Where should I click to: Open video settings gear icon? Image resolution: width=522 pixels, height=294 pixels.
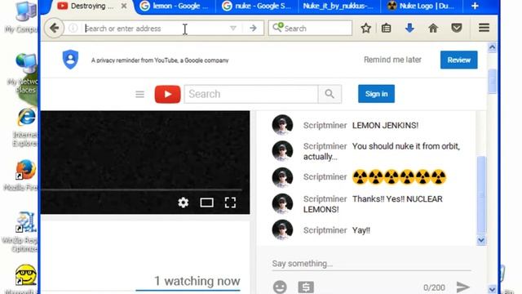tap(183, 203)
